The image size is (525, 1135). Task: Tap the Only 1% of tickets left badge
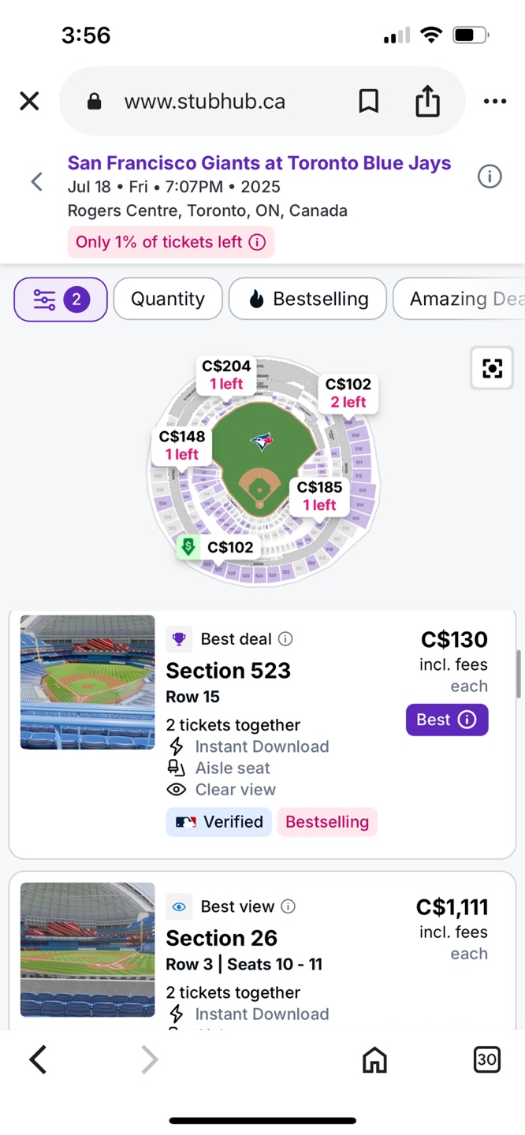[x=170, y=242]
